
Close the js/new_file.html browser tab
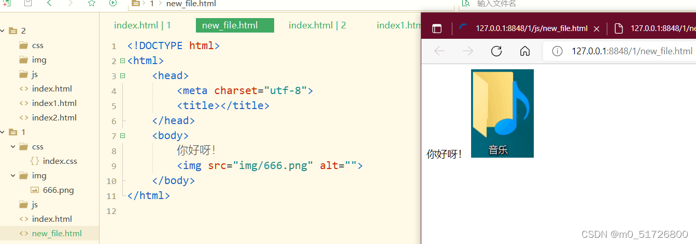pos(596,29)
